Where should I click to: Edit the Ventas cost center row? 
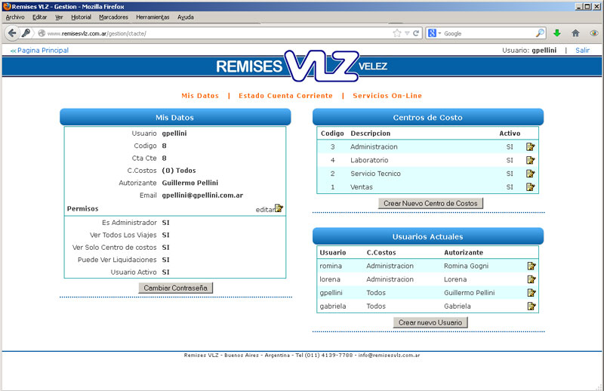[x=531, y=187]
